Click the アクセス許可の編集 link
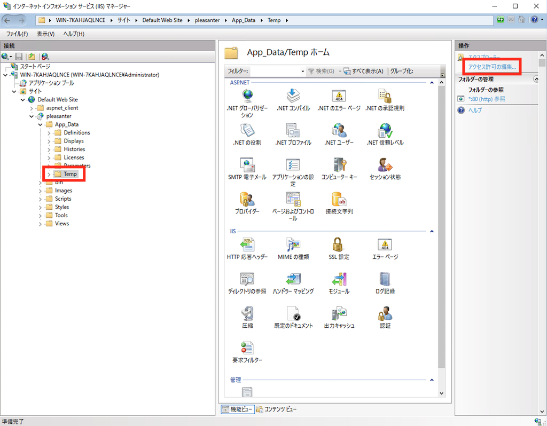The image size is (547, 426). pyautogui.click(x=492, y=67)
